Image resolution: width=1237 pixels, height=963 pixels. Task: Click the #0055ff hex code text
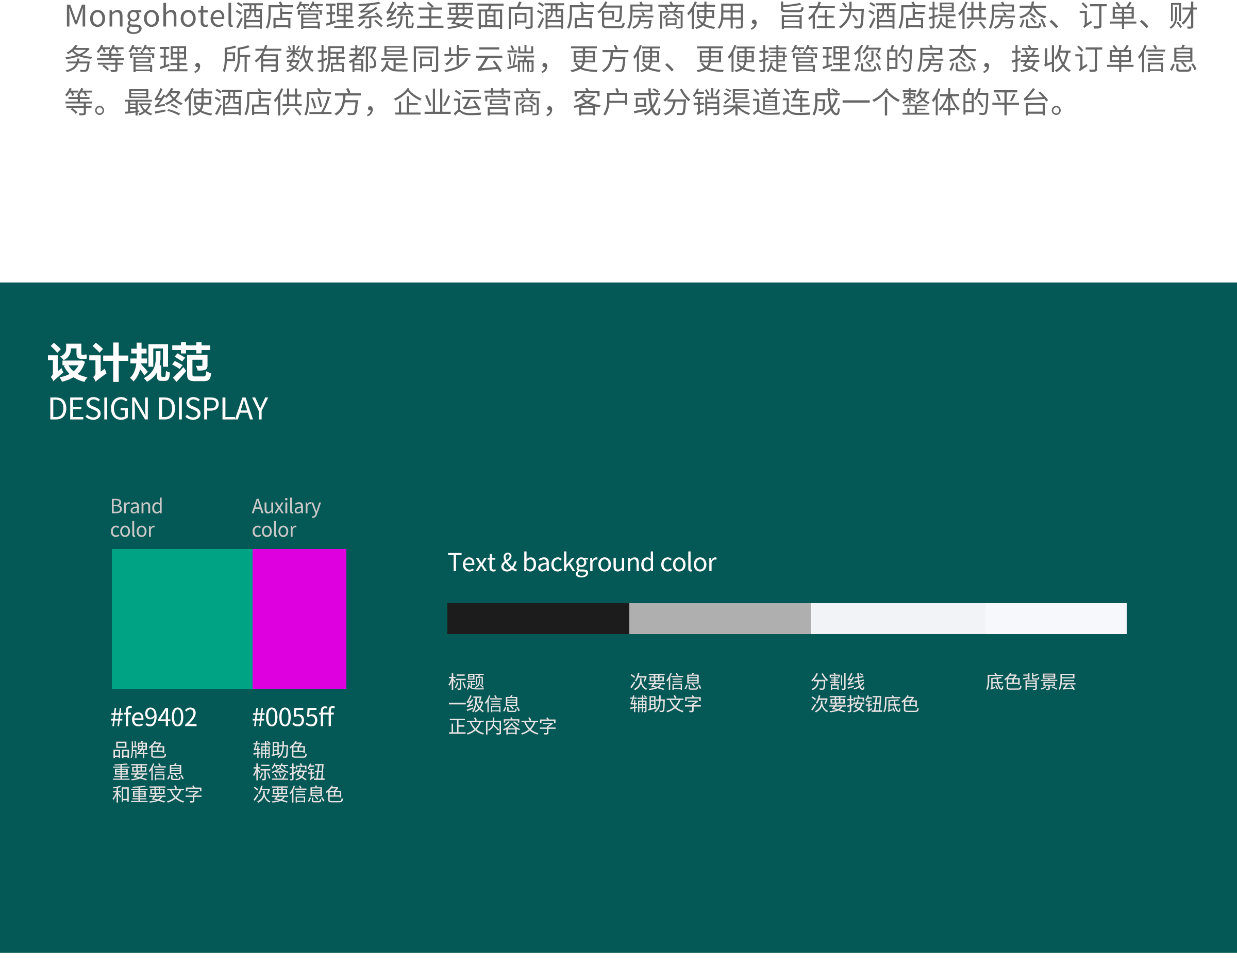pyautogui.click(x=293, y=717)
